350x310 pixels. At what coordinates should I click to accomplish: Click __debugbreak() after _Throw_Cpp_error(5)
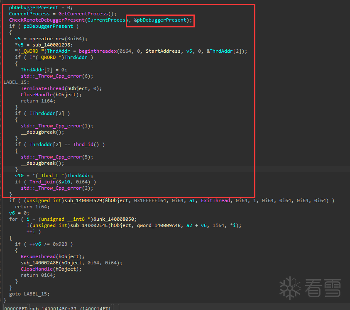42,164
